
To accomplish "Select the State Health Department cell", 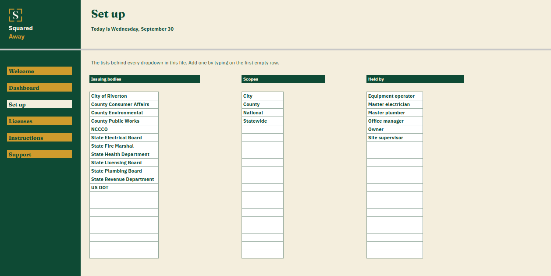I will [124, 154].
